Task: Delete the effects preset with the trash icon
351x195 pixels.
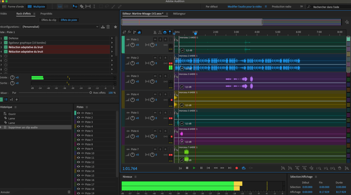Action: [x=108, y=27]
